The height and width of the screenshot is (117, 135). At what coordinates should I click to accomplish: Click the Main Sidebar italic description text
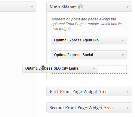click(x=87, y=24)
